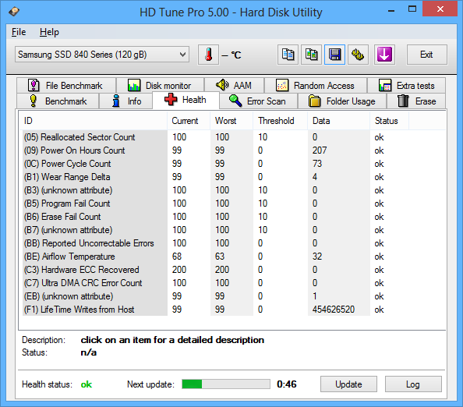Minimize the HD Tune Pro window
The height and width of the screenshot is (407, 463).
pyautogui.click(x=391, y=10)
